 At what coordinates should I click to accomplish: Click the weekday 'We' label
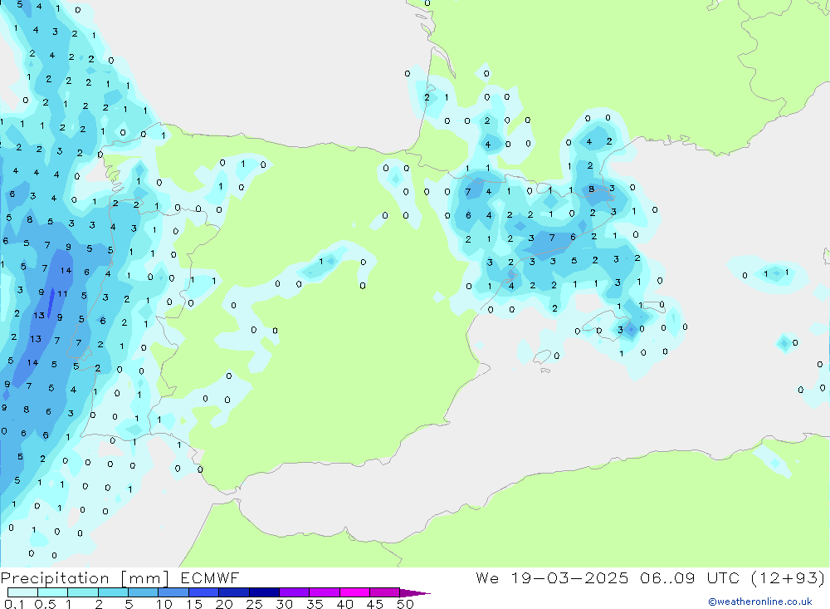487,577
